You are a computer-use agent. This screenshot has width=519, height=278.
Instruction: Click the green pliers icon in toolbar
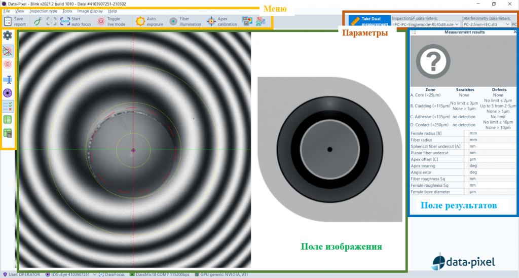(38, 21)
